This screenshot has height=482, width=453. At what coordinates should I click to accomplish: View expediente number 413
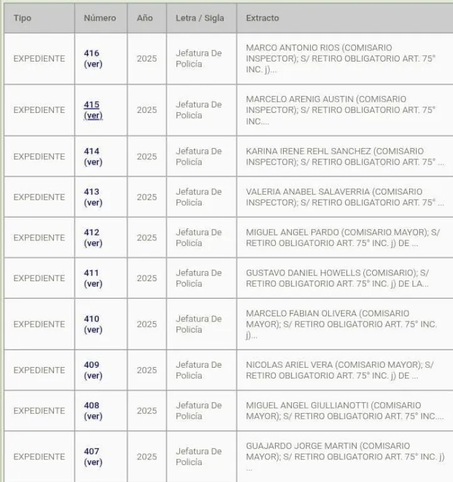tap(93, 197)
